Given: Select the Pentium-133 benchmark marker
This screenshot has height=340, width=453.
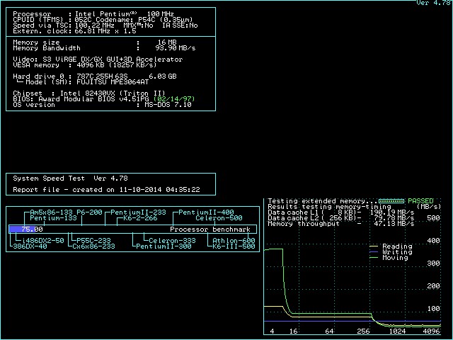Looking at the screenshot, I should coord(53,218).
